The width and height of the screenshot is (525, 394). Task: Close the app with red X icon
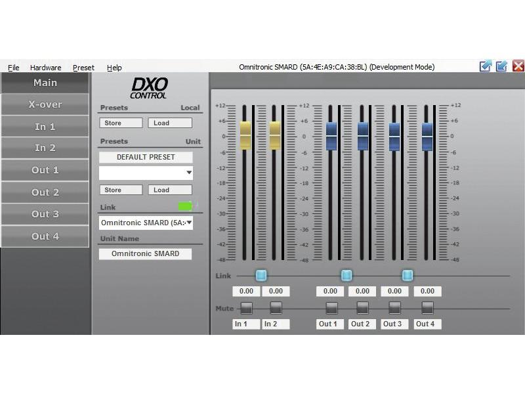click(x=518, y=66)
